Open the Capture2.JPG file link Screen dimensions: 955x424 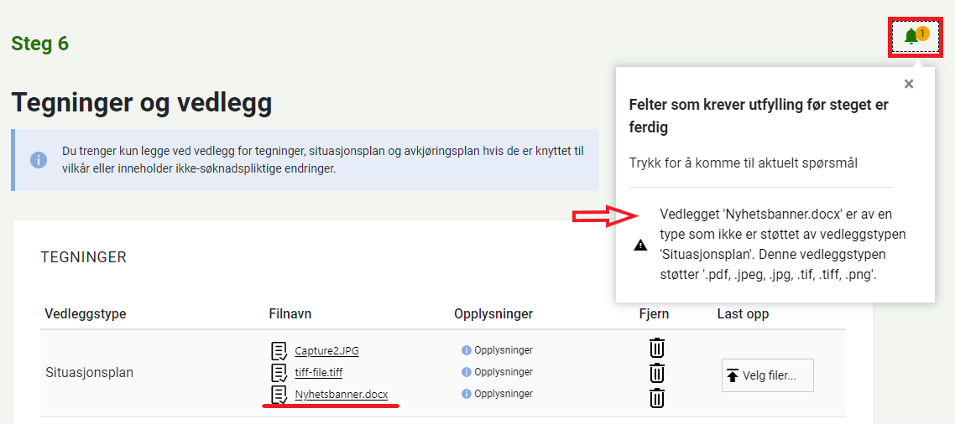326,351
